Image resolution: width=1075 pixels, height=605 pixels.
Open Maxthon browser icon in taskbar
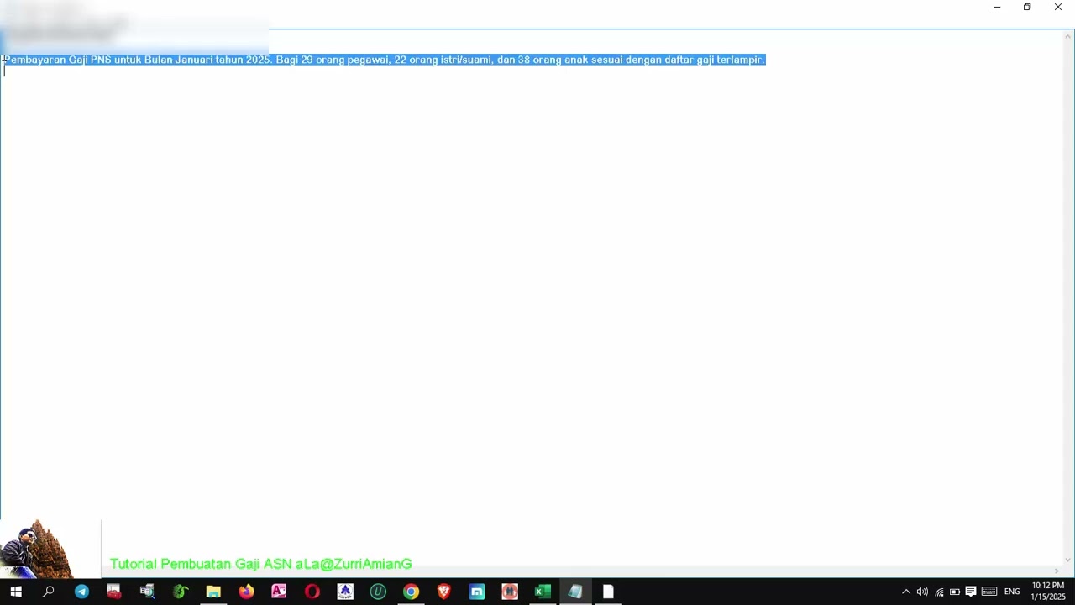pyautogui.click(x=477, y=592)
